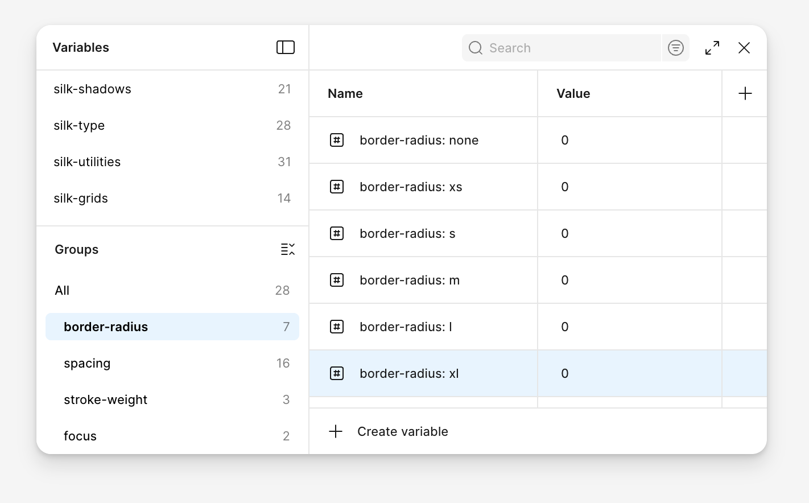Expand the variables window to fullscreen
Image resolution: width=809 pixels, height=503 pixels.
click(x=712, y=48)
